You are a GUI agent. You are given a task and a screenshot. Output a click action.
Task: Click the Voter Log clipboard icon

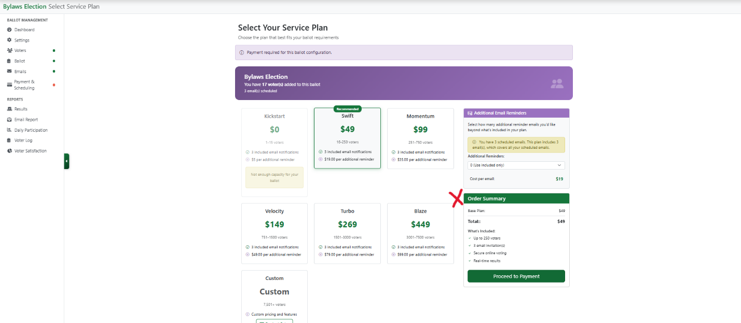(9, 140)
